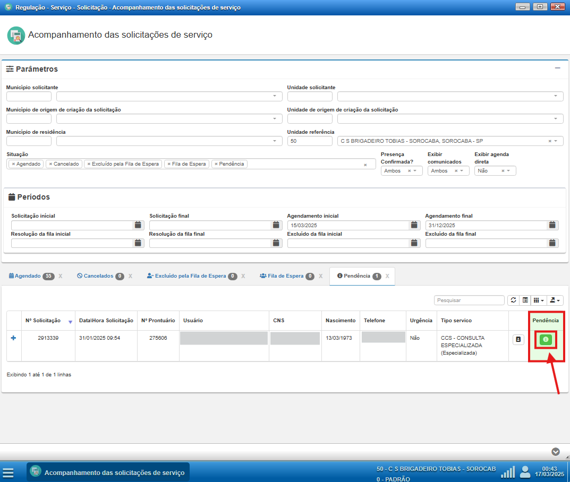Sort by Nº Solicitação column header
This screenshot has height=482, width=570.
[x=42, y=321]
